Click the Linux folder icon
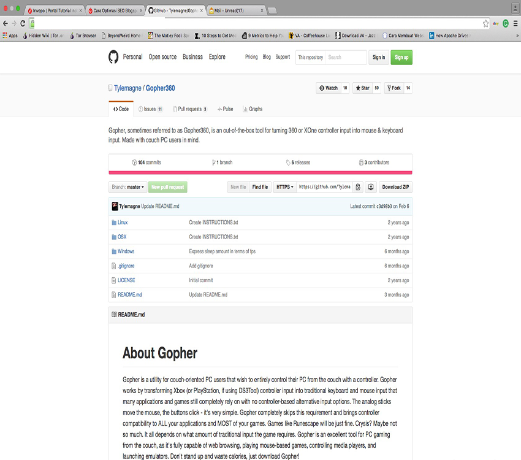This screenshot has width=521, height=460. (114, 223)
